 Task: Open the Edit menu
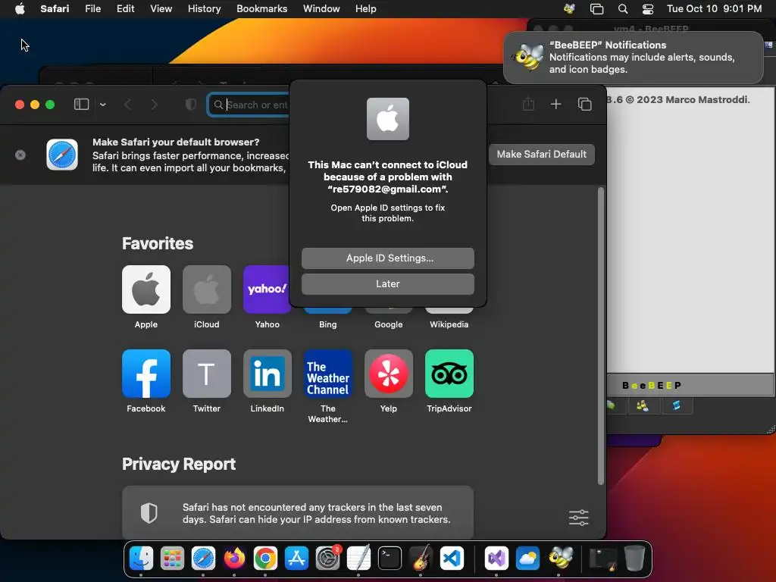(x=125, y=8)
